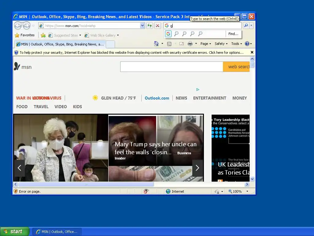Select the Google provider icon in suggestions panel
This screenshot has width=314, height=236.
coord(168,34)
